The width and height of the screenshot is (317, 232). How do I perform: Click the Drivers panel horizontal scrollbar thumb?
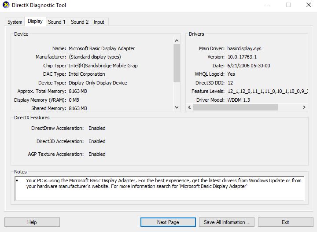(x=235, y=107)
